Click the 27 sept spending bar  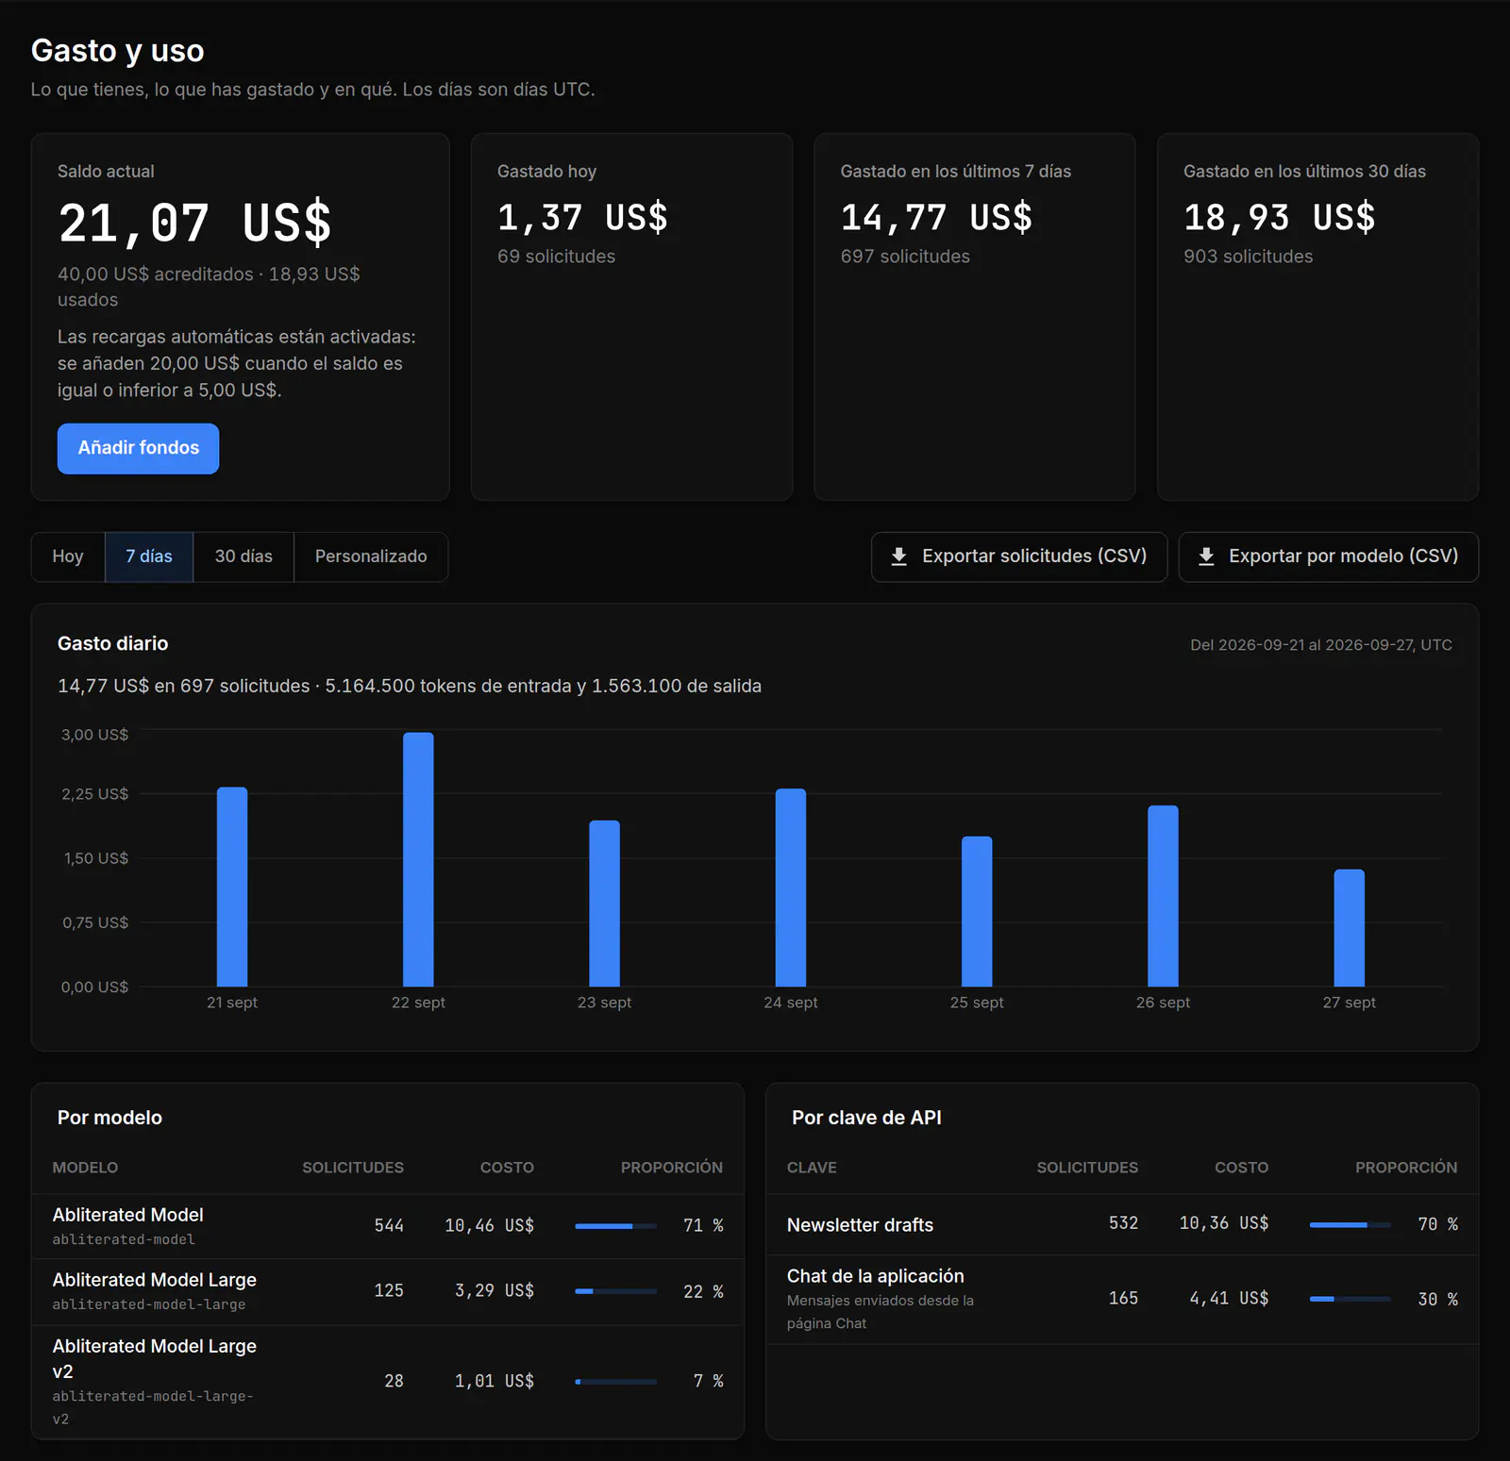pyautogui.click(x=1349, y=928)
